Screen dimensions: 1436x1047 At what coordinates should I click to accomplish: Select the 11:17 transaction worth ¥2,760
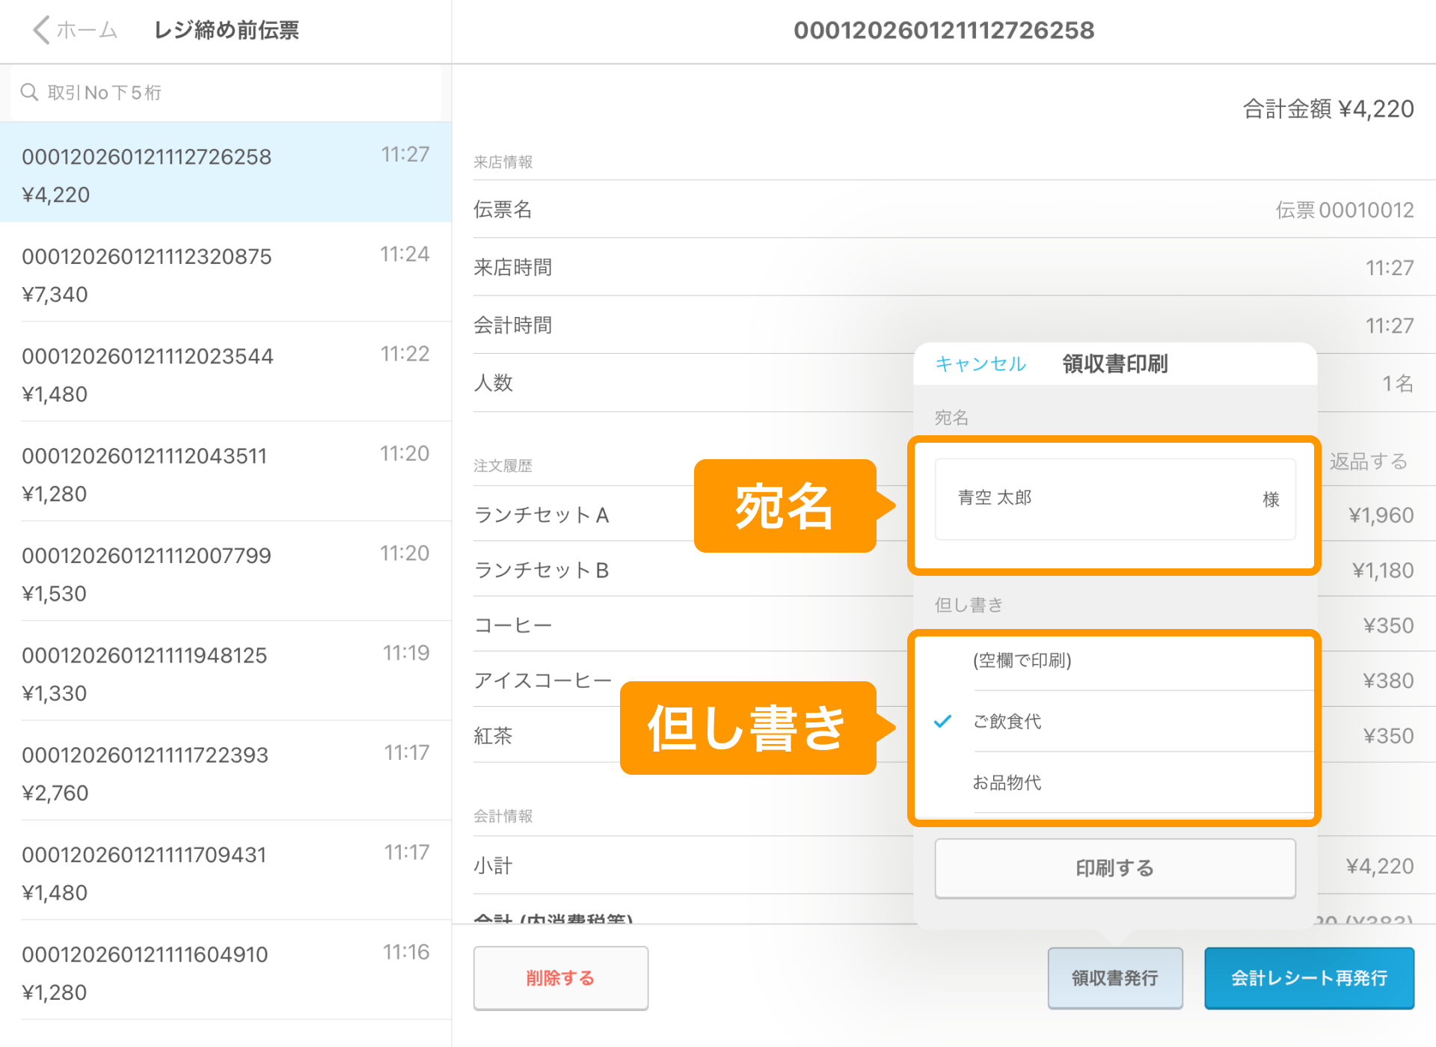coord(224,772)
